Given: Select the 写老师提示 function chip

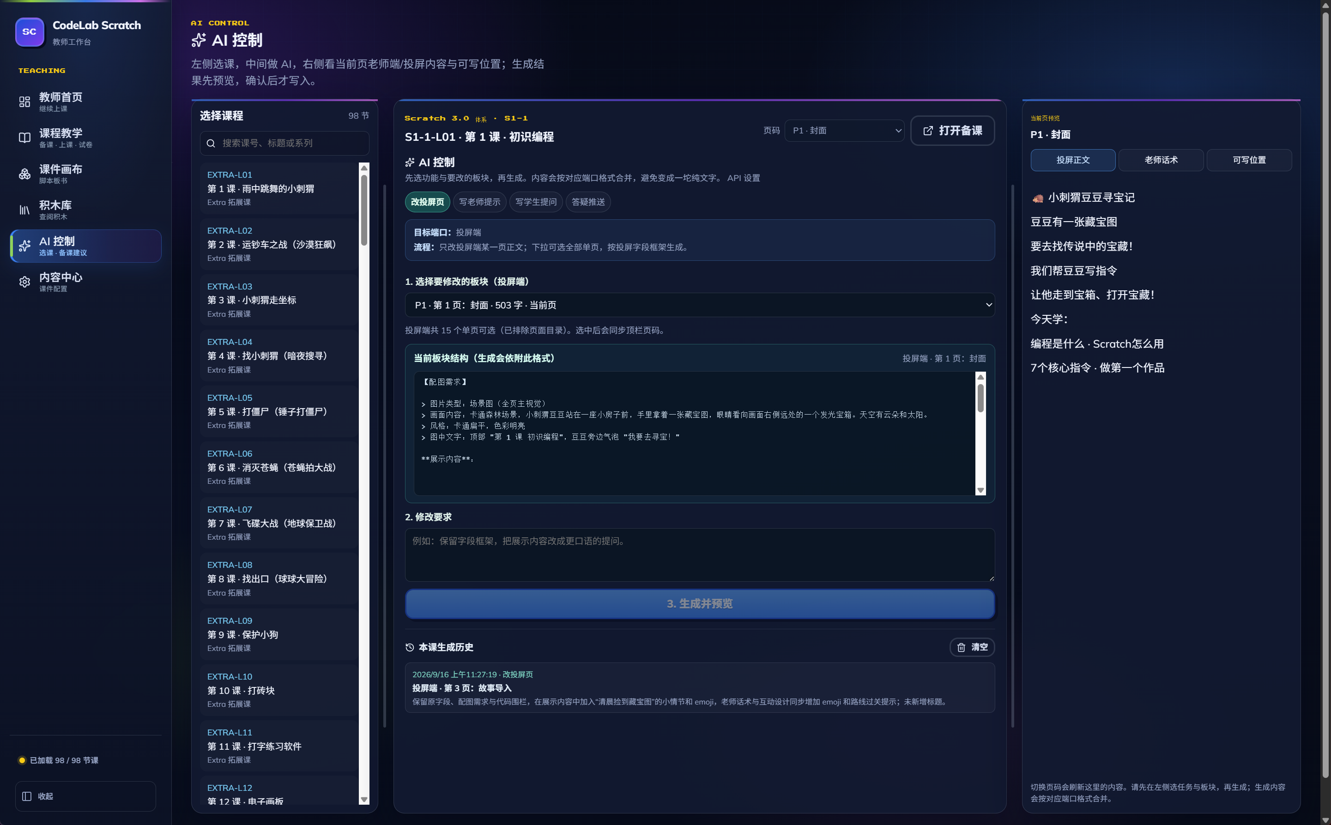Looking at the screenshot, I should tap(480, 202).
